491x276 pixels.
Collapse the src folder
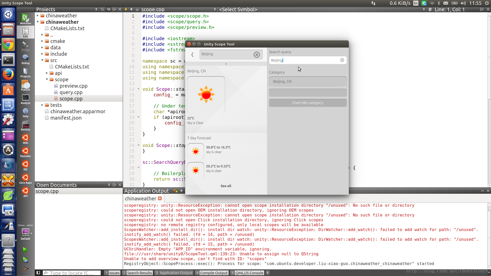[42, 60]
